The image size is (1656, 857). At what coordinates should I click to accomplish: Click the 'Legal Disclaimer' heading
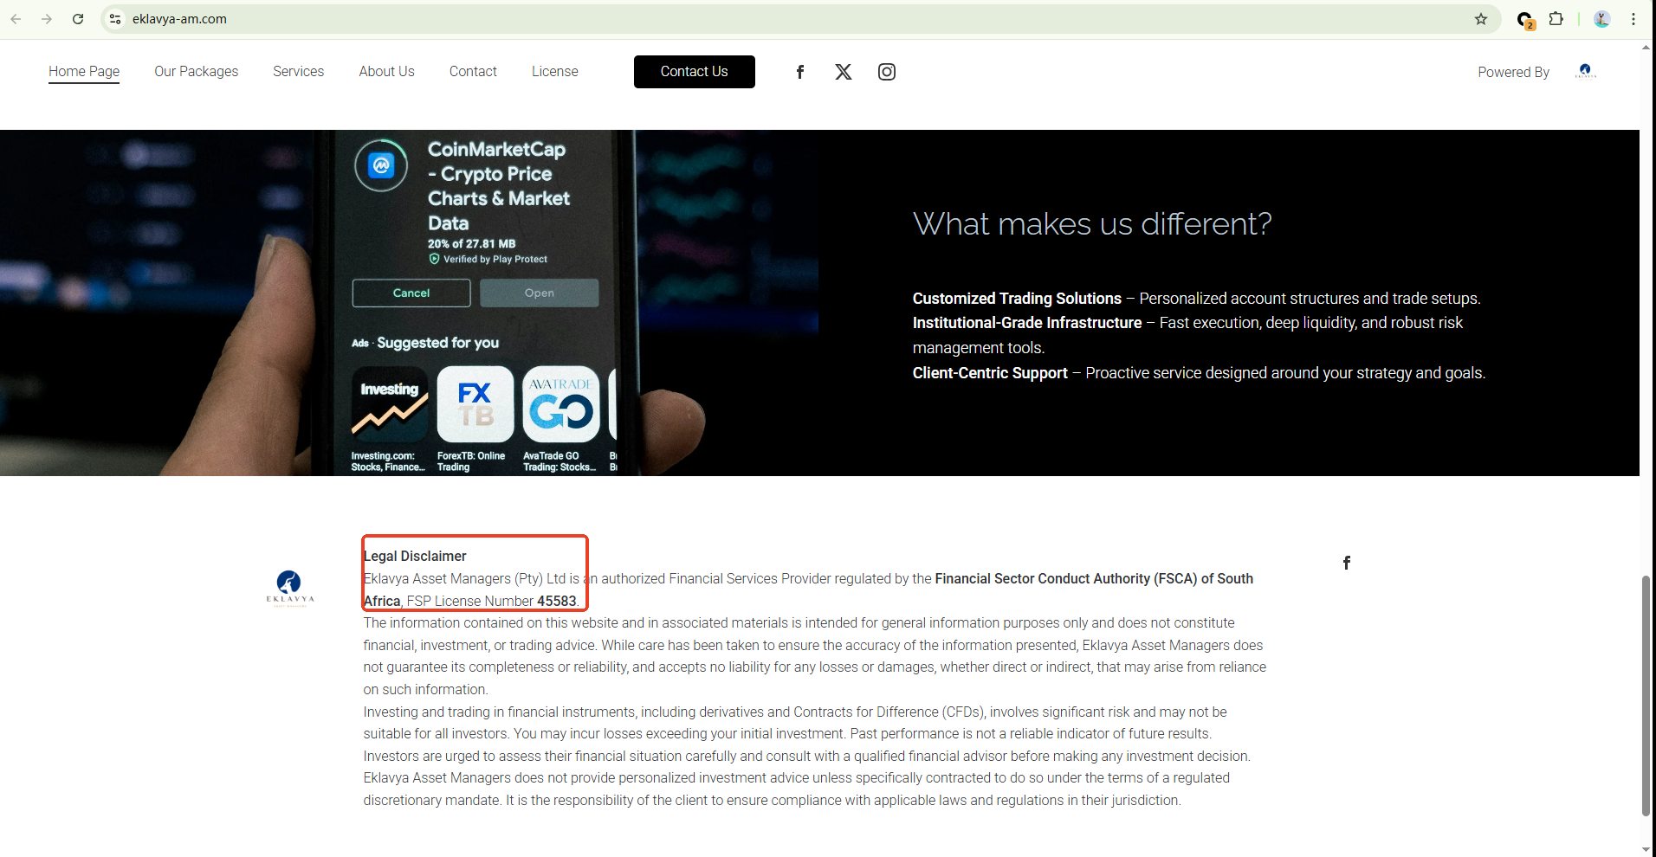[x=415, y=556]
